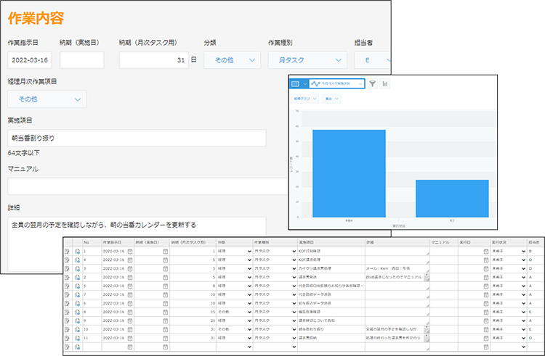Open 実行日 calendar icon in KOT打刻確認 row
The image size is (545, 356).
coord(486,251)
